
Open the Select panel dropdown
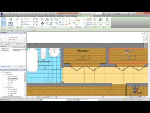point(3,27)
